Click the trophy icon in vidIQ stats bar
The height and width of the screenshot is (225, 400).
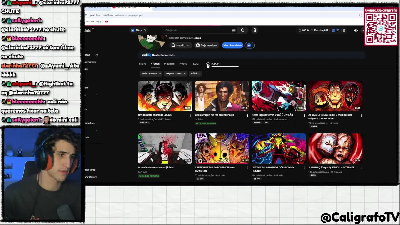(x=344, y=30)
